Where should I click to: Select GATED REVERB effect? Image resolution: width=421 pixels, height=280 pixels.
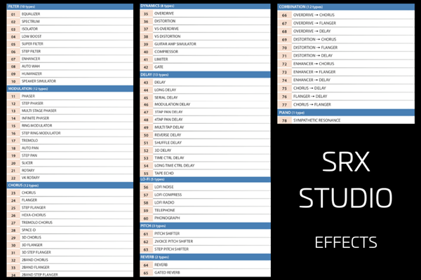pos(205,272)
